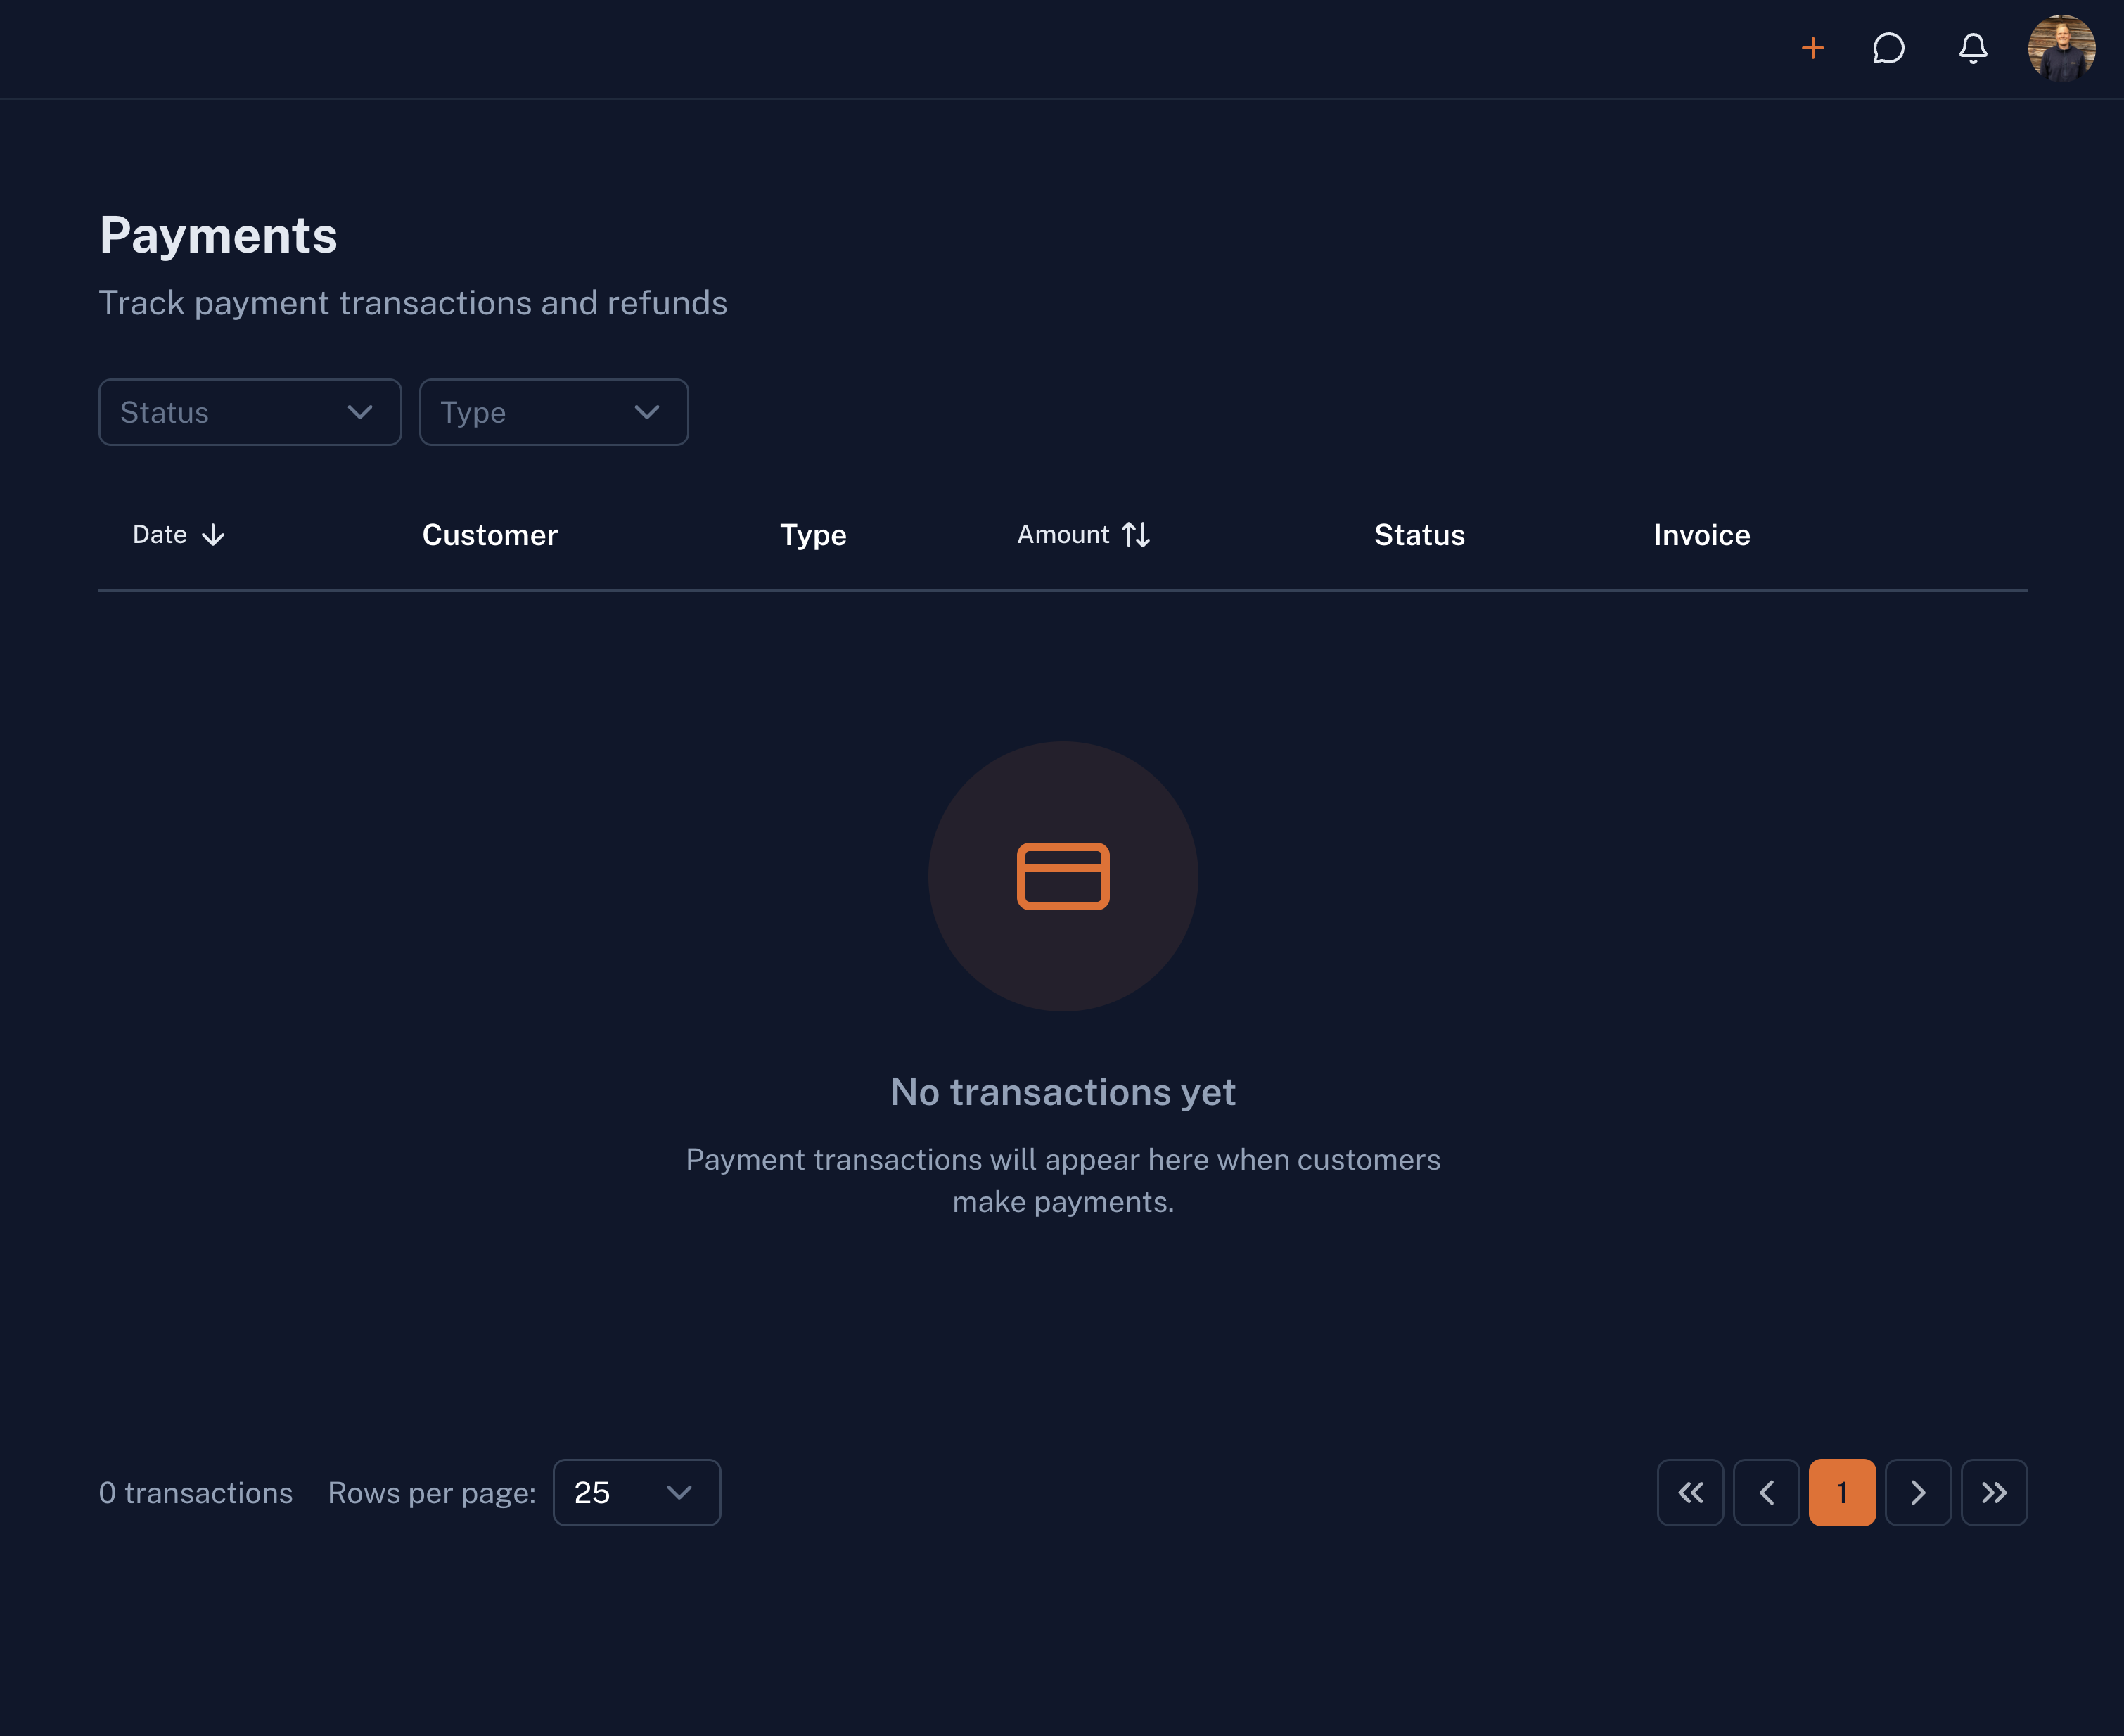Select the Customer column header
Viewport: 2124px width, 1736px height.
(490, 535)
